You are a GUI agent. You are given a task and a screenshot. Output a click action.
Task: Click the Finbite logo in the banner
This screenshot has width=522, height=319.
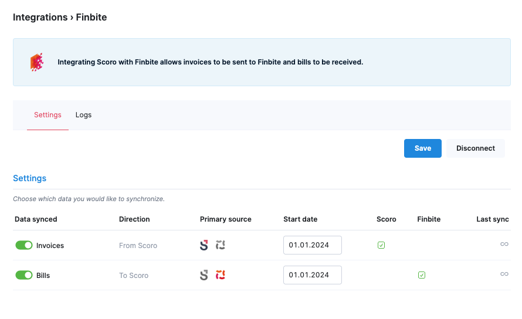pyautogui.click(x=37, y=62)
